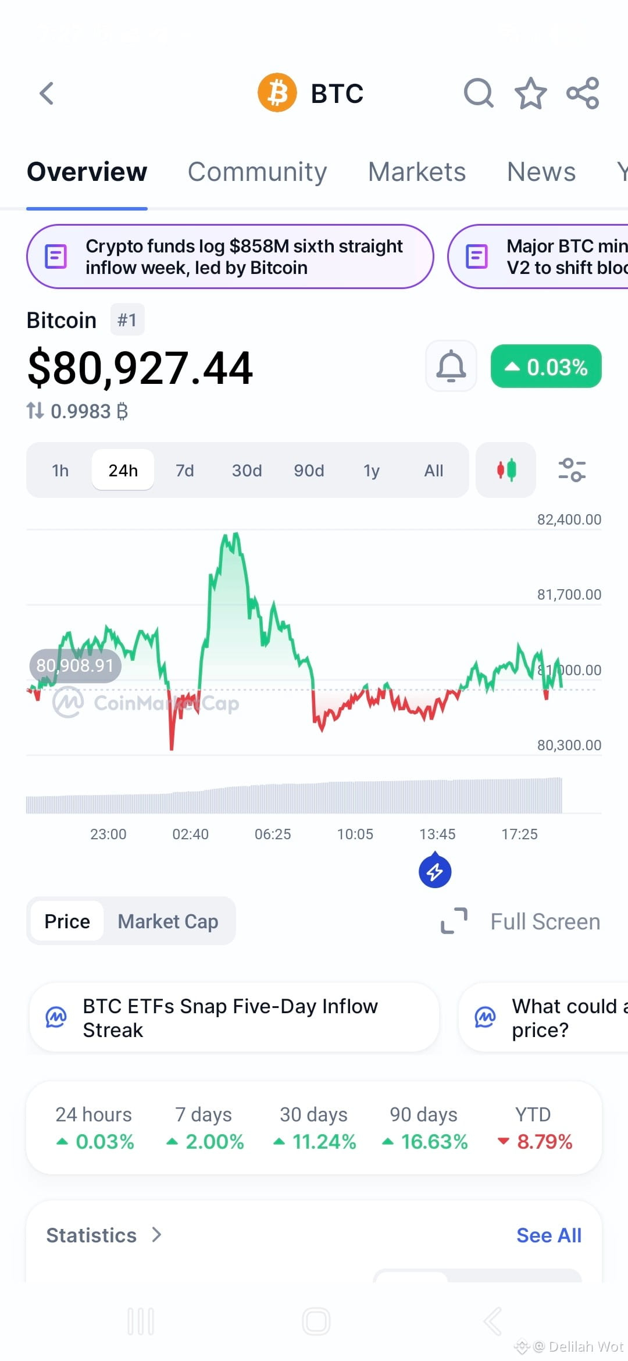Expand the Statistics section chevron

click(x=156, y=1234)
